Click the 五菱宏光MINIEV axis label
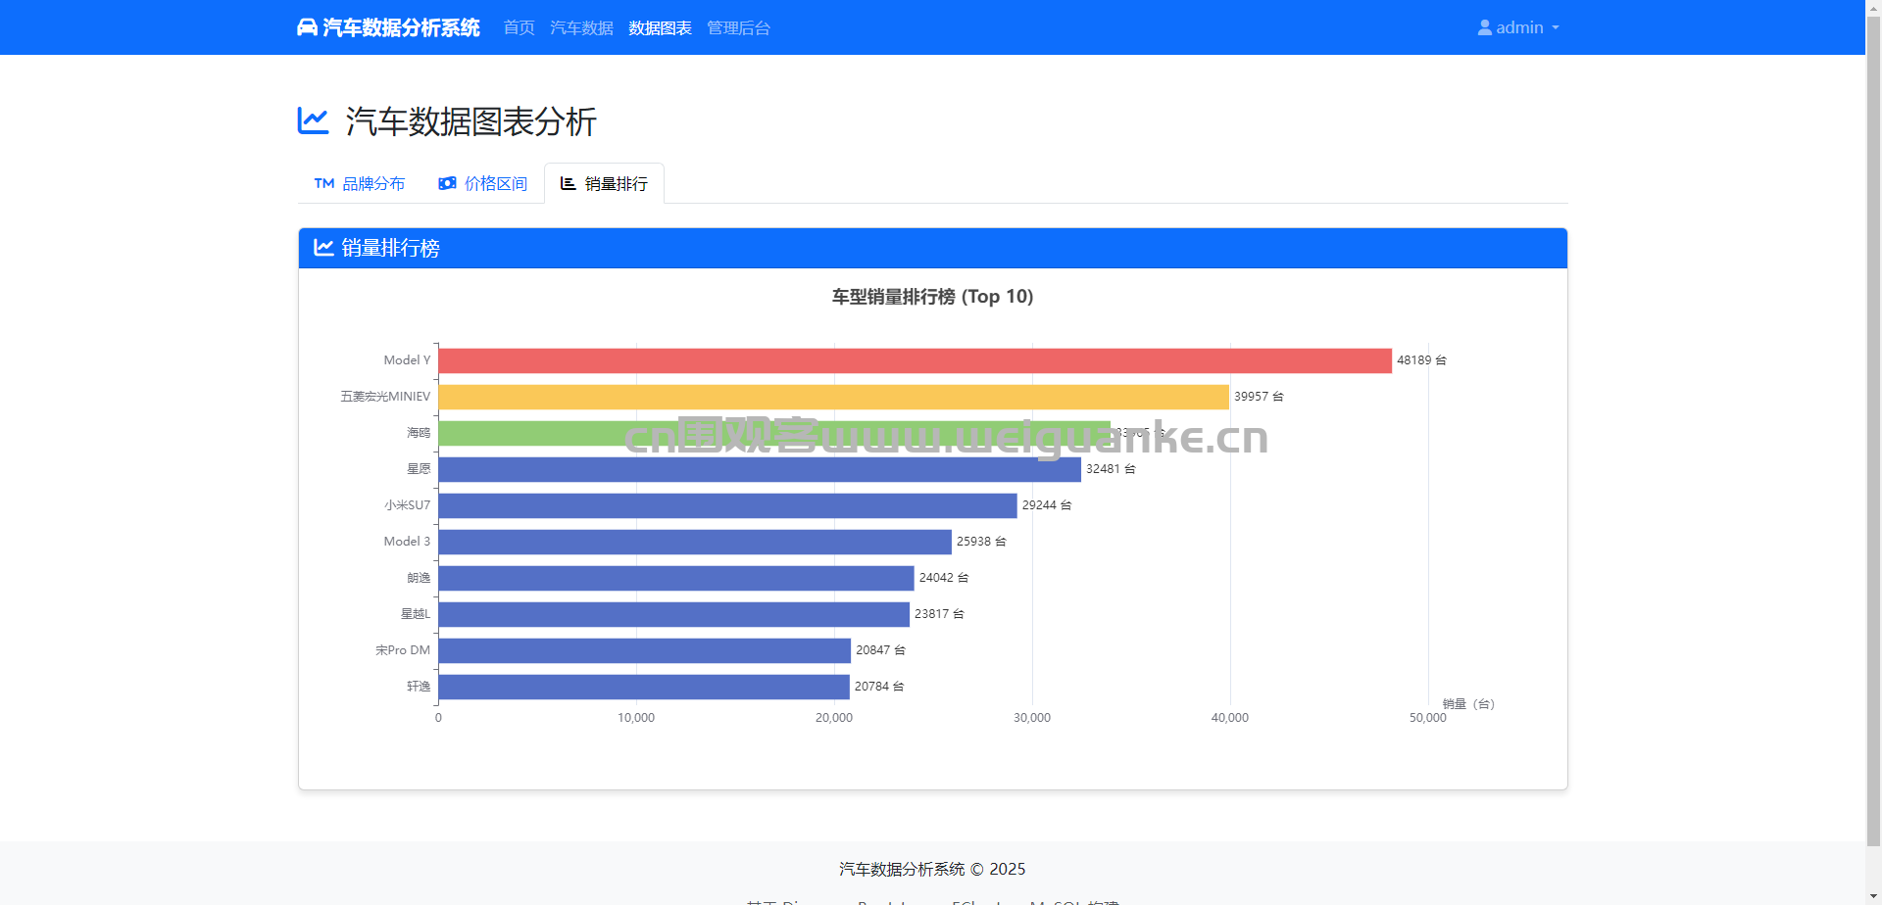Viewport: 1882px width, 905px height. click(385, 397)
